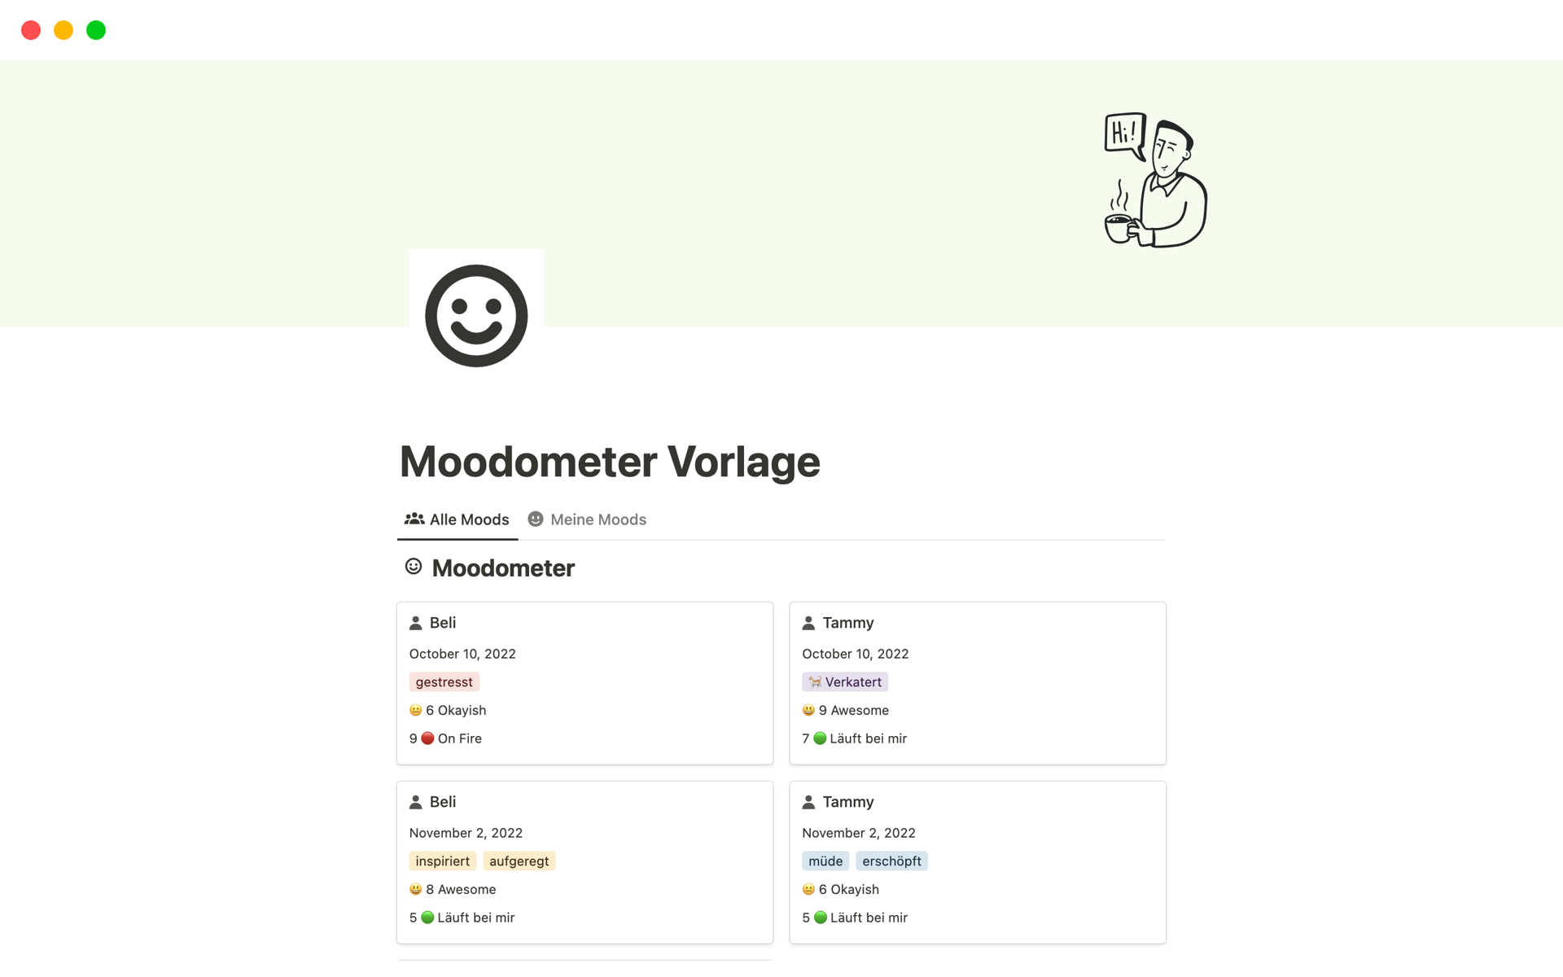Click the aufgeregt tag
This screenshot has width=1563, height=977.
[519, 861]
